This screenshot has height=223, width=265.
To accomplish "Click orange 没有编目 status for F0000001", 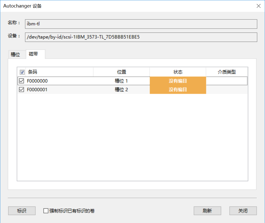I will 178,90.
